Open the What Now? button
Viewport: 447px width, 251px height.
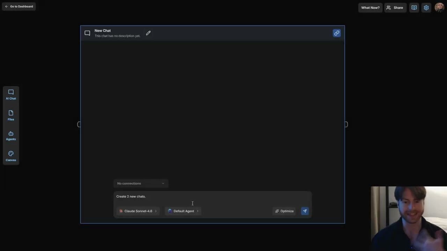pyautogui.click(x=370, y=8)
